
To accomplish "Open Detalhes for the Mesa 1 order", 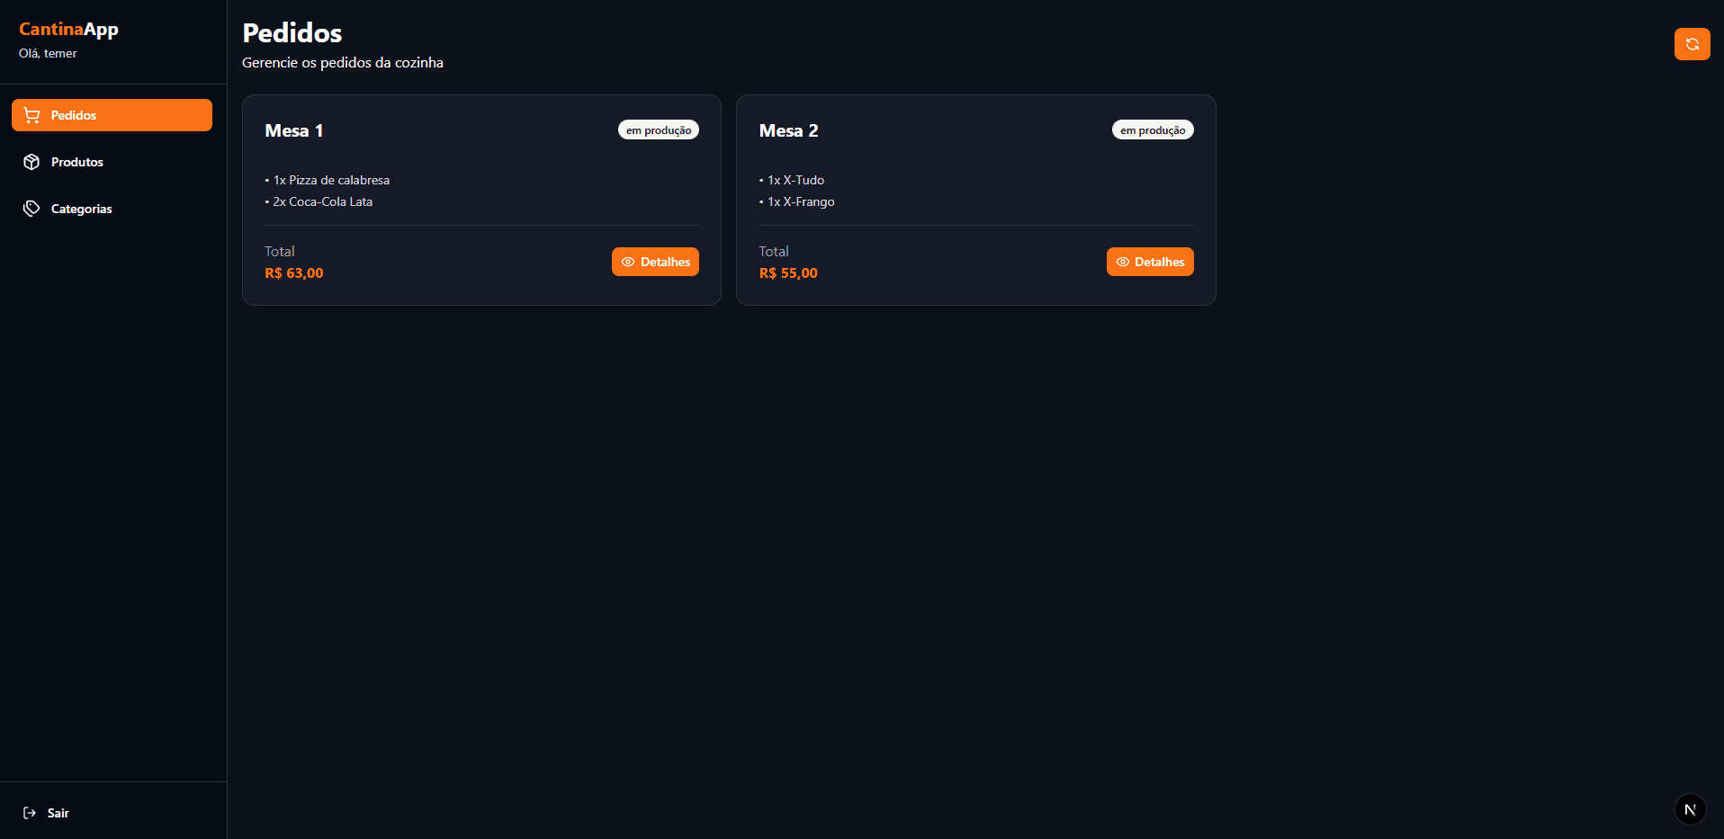I will coord(655,262).
